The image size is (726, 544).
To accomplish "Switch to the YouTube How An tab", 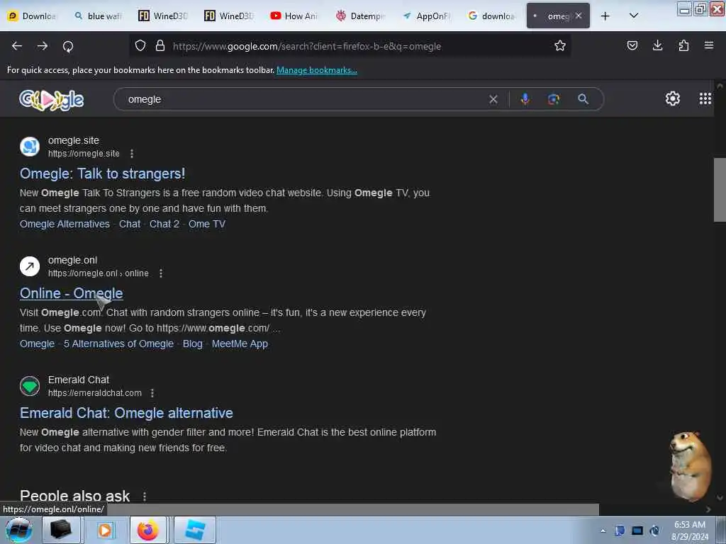I will 295,16.
